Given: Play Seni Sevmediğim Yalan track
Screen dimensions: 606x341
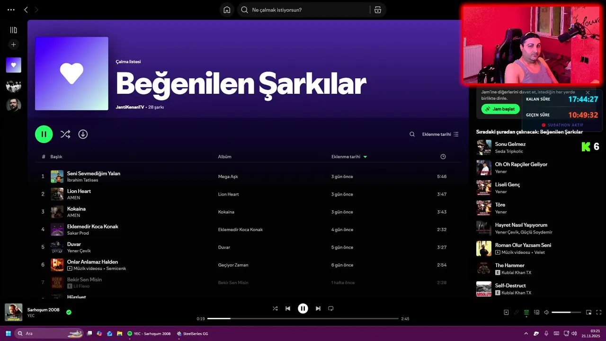Looking at the screenshot, I should point(94,173).
